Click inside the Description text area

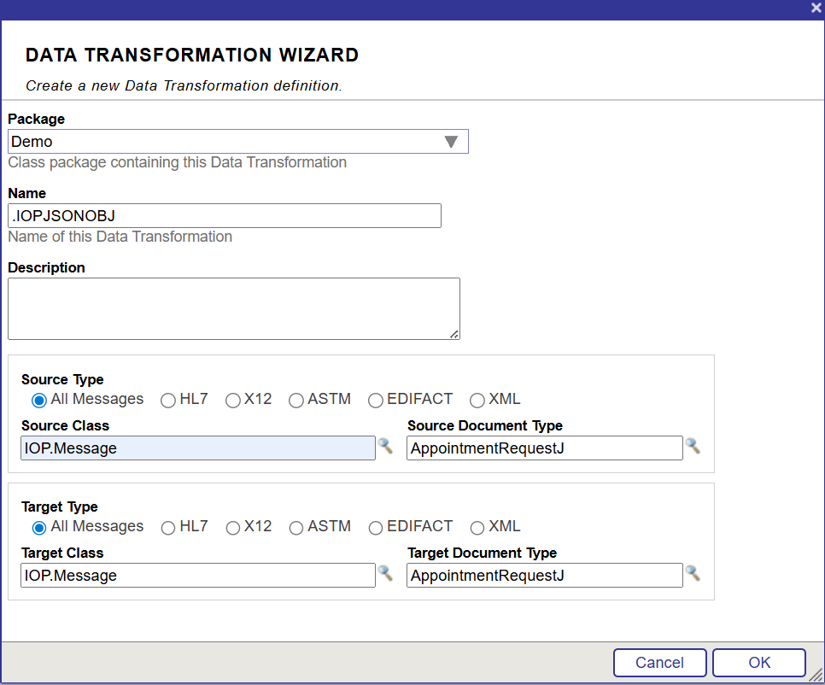(x=233, y=308)
